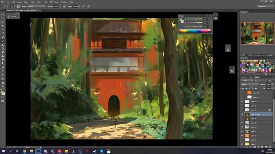Open the layer blend mode dropdown
The height and width of the screenshot is (154, 275).
point(250,85)
